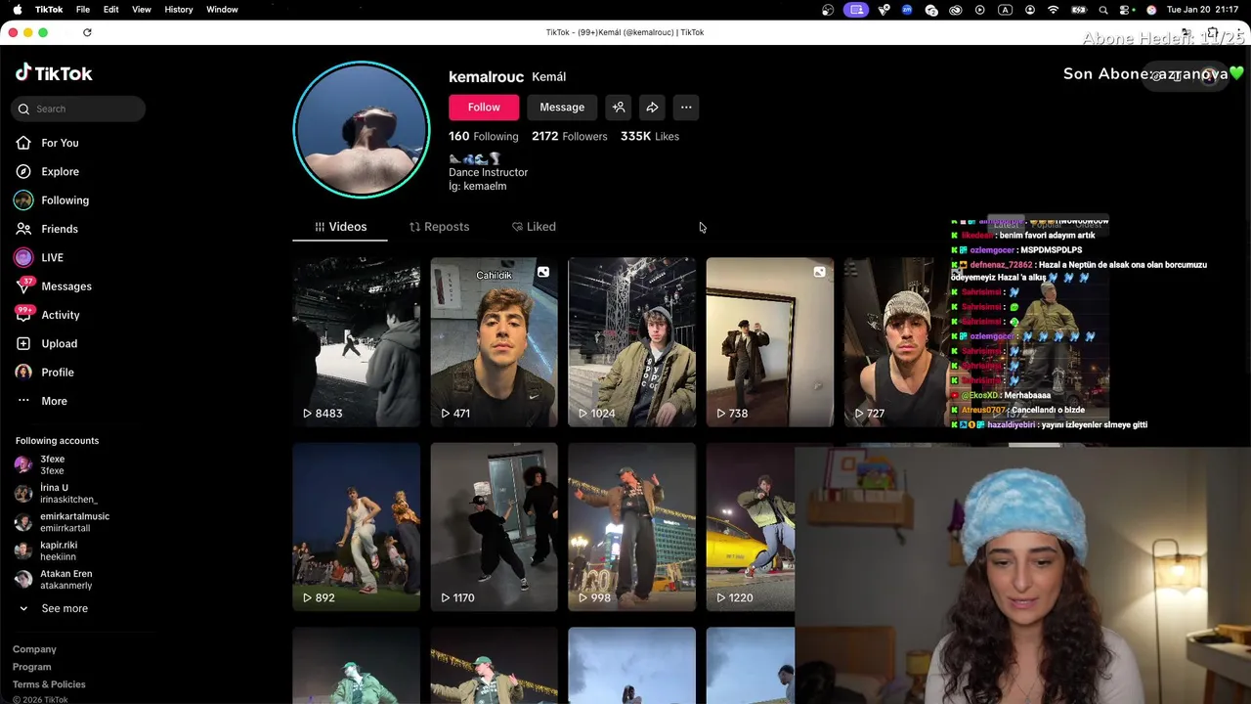Open the Upload page
Screen dimensions: 1251x704
pos(47,343)
